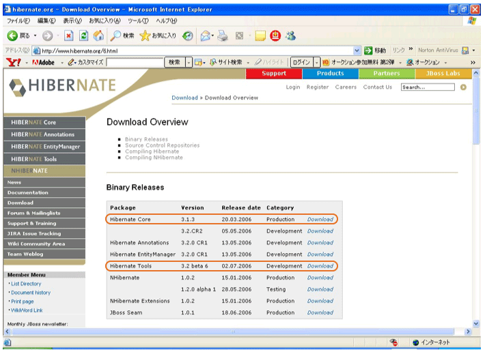Click the Norton AntiVirus toolbar icon
This screenshot has width=485, height=354.
465,50
